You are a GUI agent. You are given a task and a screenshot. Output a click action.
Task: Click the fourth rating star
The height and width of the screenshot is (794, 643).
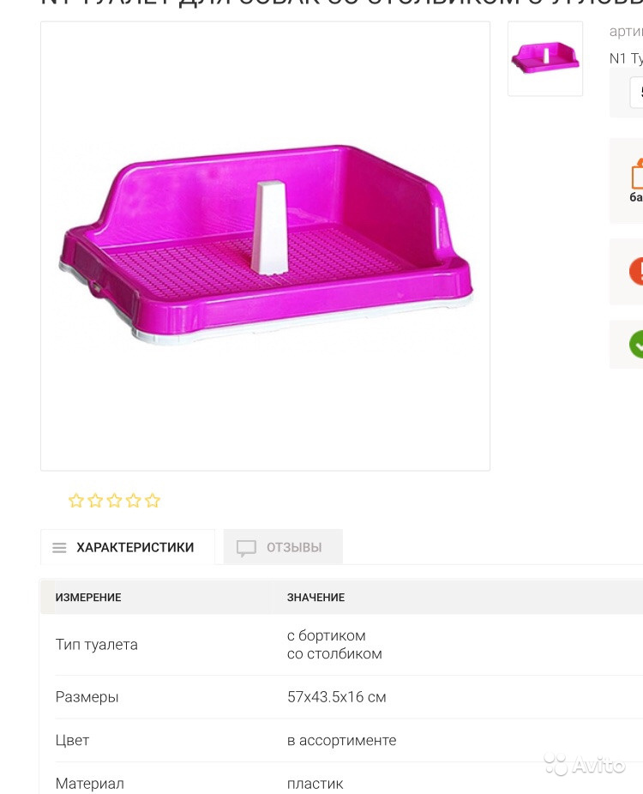tap(133, 500)
